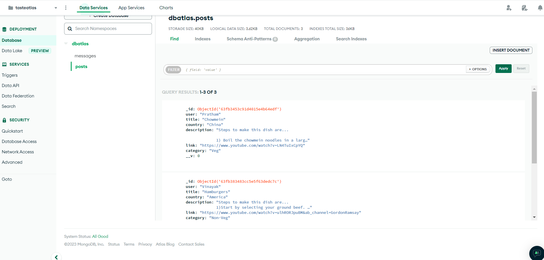This screenshot has height=260, width=544.
Task: Click the country value "China"
Action: click(215, 125)
